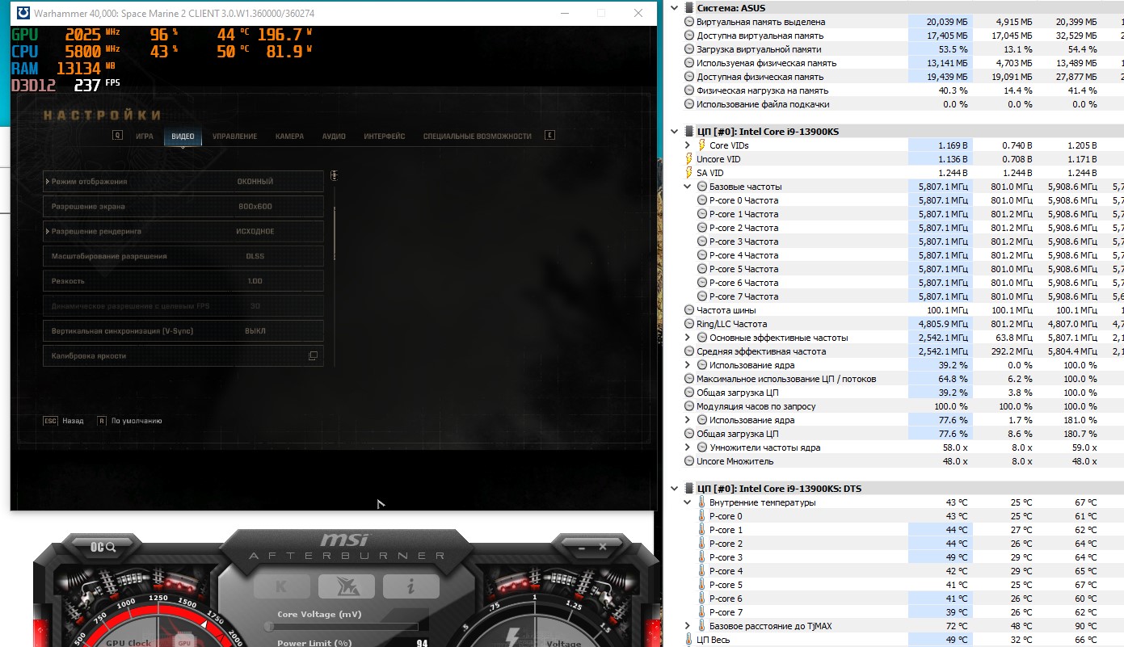Select the Используемая физическая память row
The image size is (1124, 647).
point(903,63)
